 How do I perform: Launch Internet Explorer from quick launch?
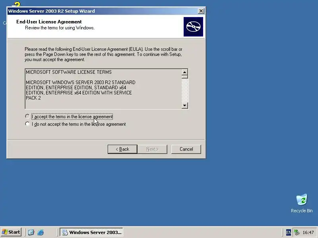click(41, 232)
